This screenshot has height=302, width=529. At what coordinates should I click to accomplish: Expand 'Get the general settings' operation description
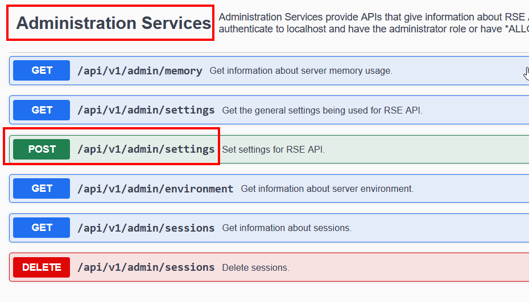tap(322, 110)
